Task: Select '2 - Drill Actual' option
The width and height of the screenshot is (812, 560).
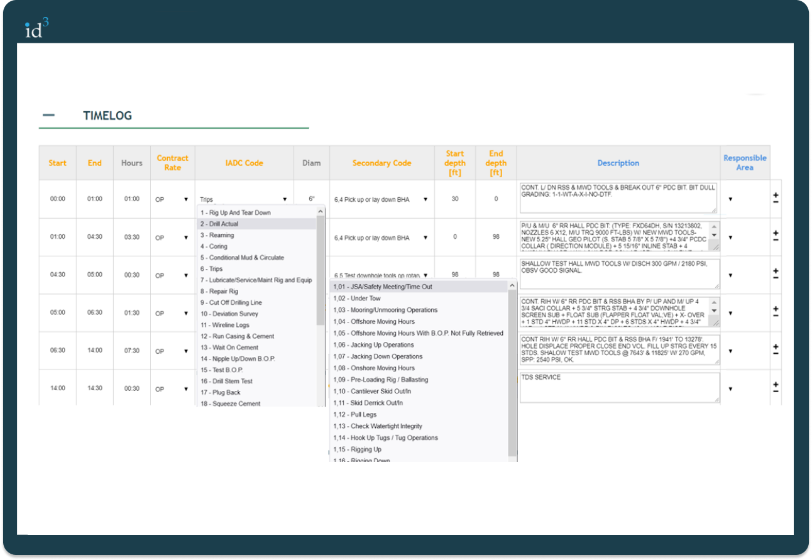Action: (x=257, y=224)
